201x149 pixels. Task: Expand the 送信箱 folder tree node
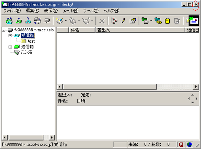point(10,47)
